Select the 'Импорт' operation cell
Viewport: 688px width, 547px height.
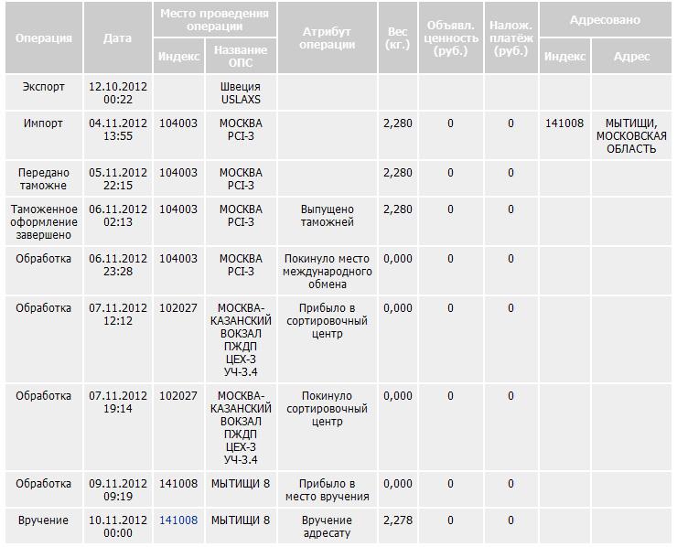pyautogui.click(x=43, y=123)
